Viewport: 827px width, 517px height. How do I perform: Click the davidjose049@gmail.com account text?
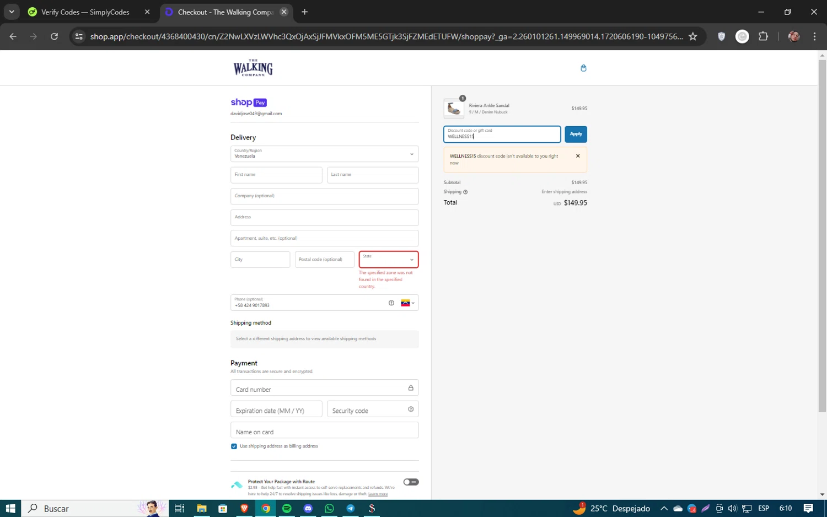point(256,114)
